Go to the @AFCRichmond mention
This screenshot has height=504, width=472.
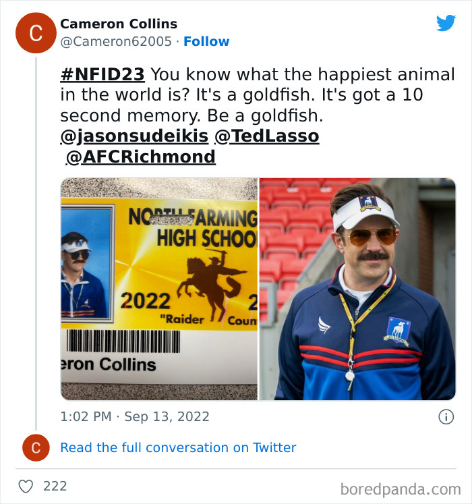[x=140, y=157]
